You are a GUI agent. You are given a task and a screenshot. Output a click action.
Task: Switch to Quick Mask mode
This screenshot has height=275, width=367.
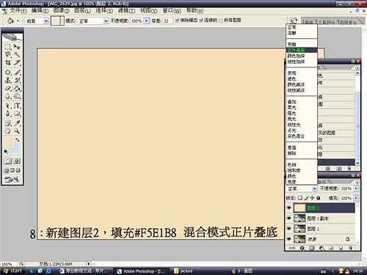pos(17,161)
